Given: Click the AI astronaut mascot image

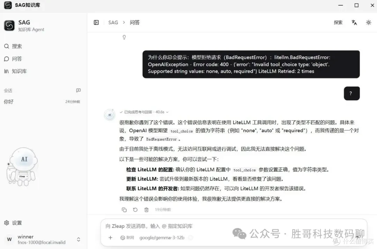Looking at the screenshot, I should click(22, 167).
